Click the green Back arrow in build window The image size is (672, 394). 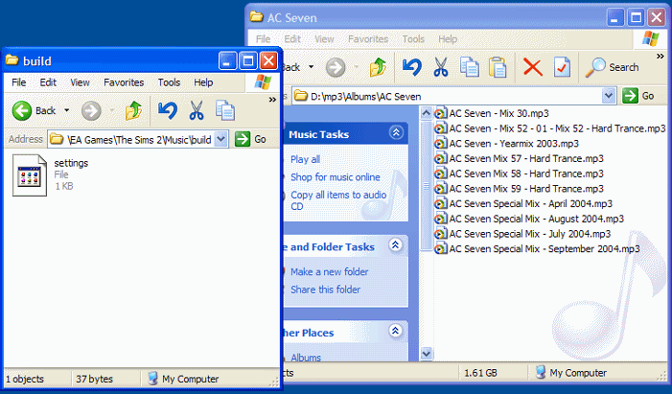tap(23, 110)
